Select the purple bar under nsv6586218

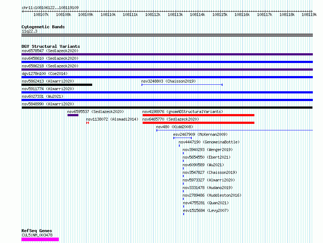click(x=167, y=70)
